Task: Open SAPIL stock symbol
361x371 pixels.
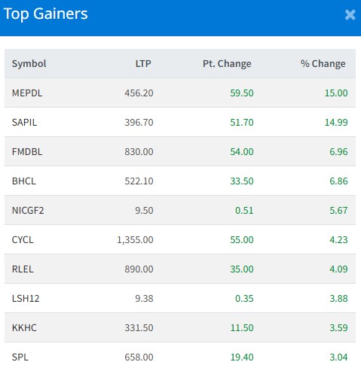Action: (24, 123)
